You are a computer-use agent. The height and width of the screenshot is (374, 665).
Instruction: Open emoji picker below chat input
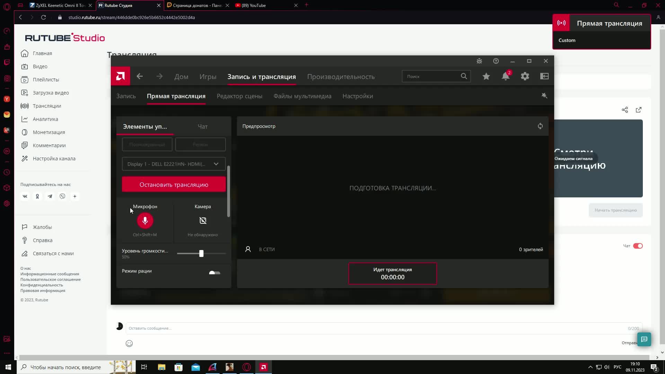(x=129, y=344)
